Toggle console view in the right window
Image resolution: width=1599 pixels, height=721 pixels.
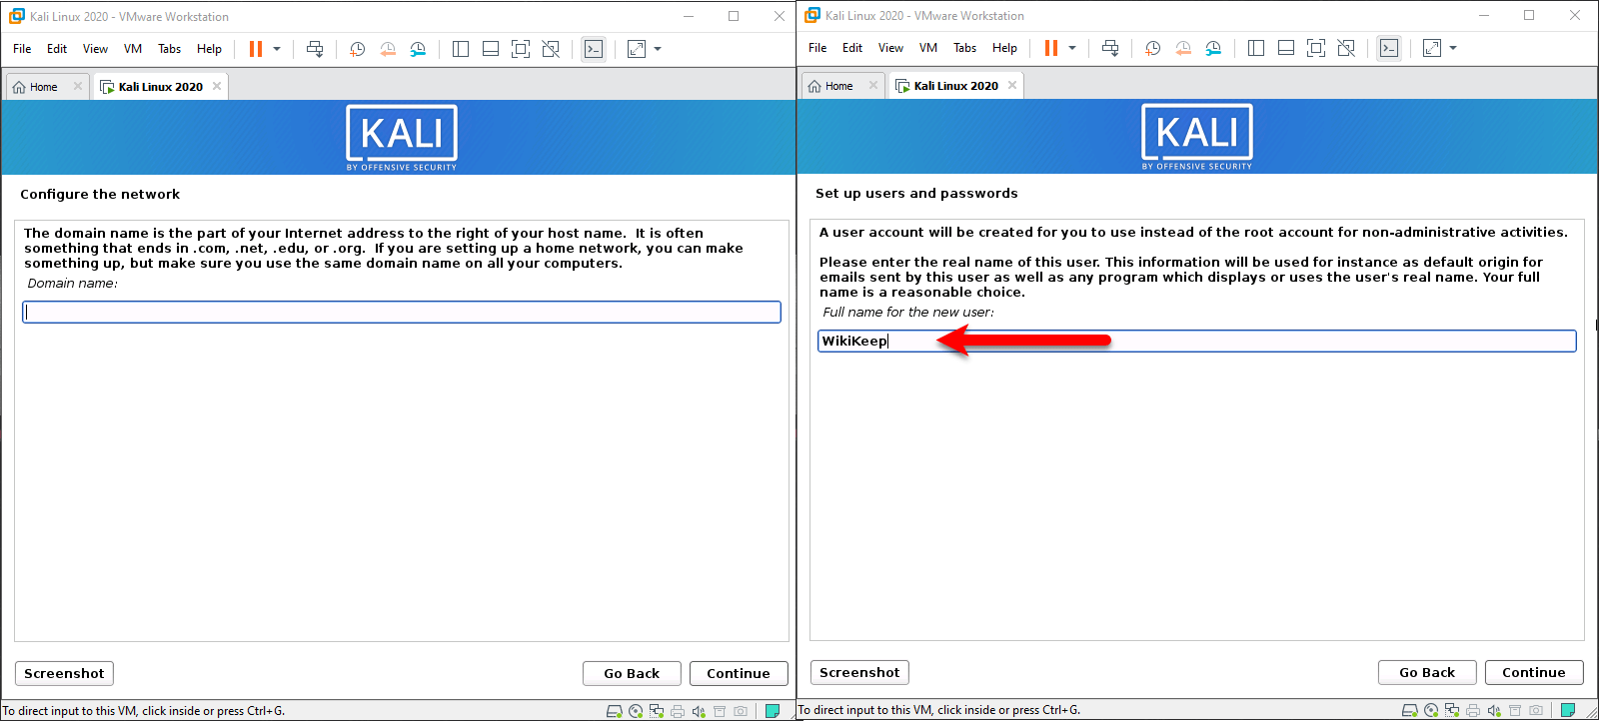click(1389, 48)
